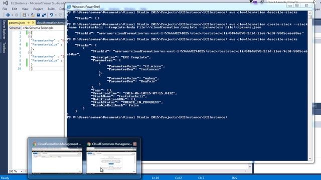Click PowerShell scrollbar down arrow
321x180 pixels.
click(x=310, y=158)
